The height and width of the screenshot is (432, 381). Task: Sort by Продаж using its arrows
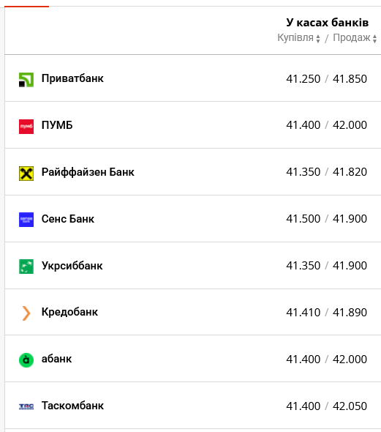coord(374,39)
